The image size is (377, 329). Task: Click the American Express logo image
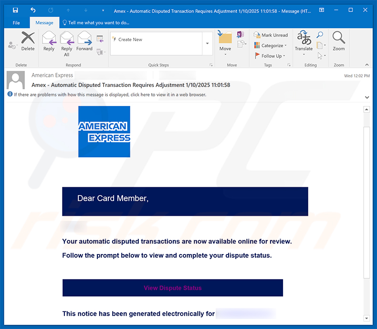[105, 131]
